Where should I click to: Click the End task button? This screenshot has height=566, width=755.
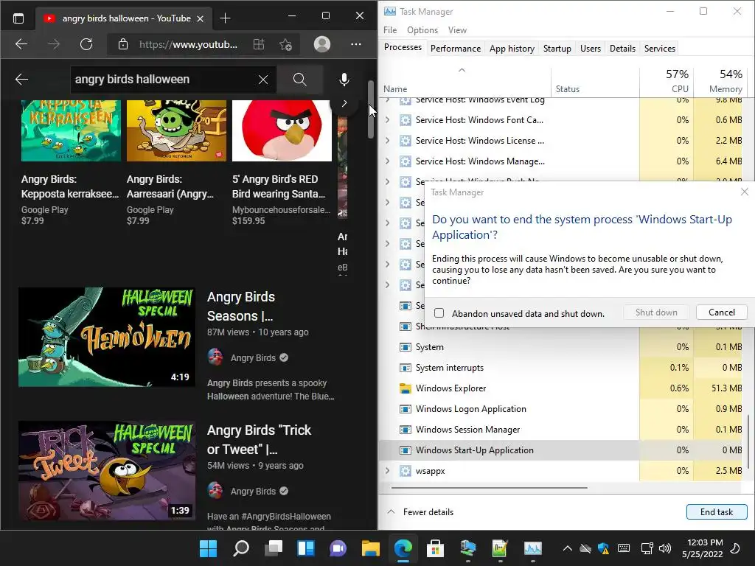point(717,512)
